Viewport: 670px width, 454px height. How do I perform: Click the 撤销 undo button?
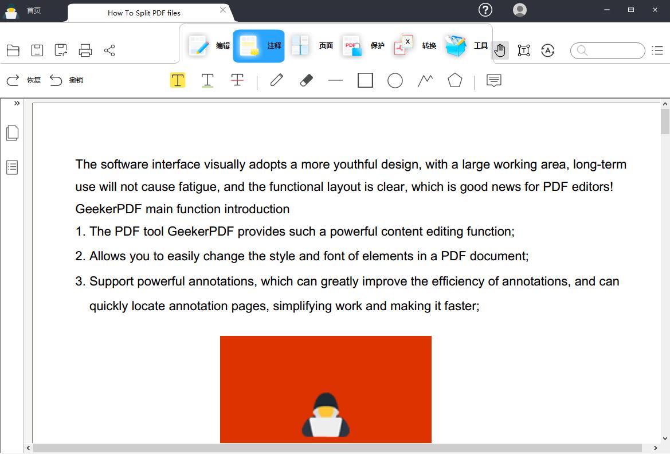[x=66, y=80]
